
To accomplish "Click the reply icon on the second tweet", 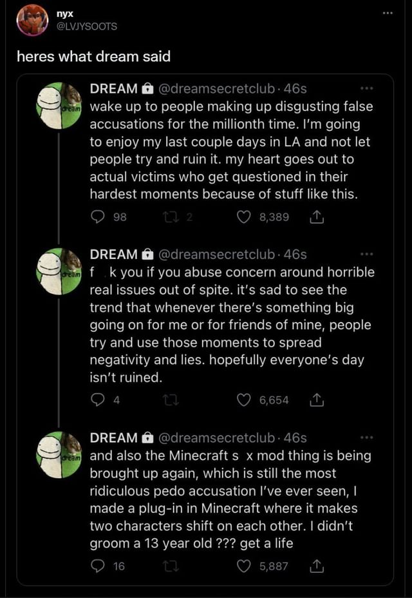I will click(97, 400).
